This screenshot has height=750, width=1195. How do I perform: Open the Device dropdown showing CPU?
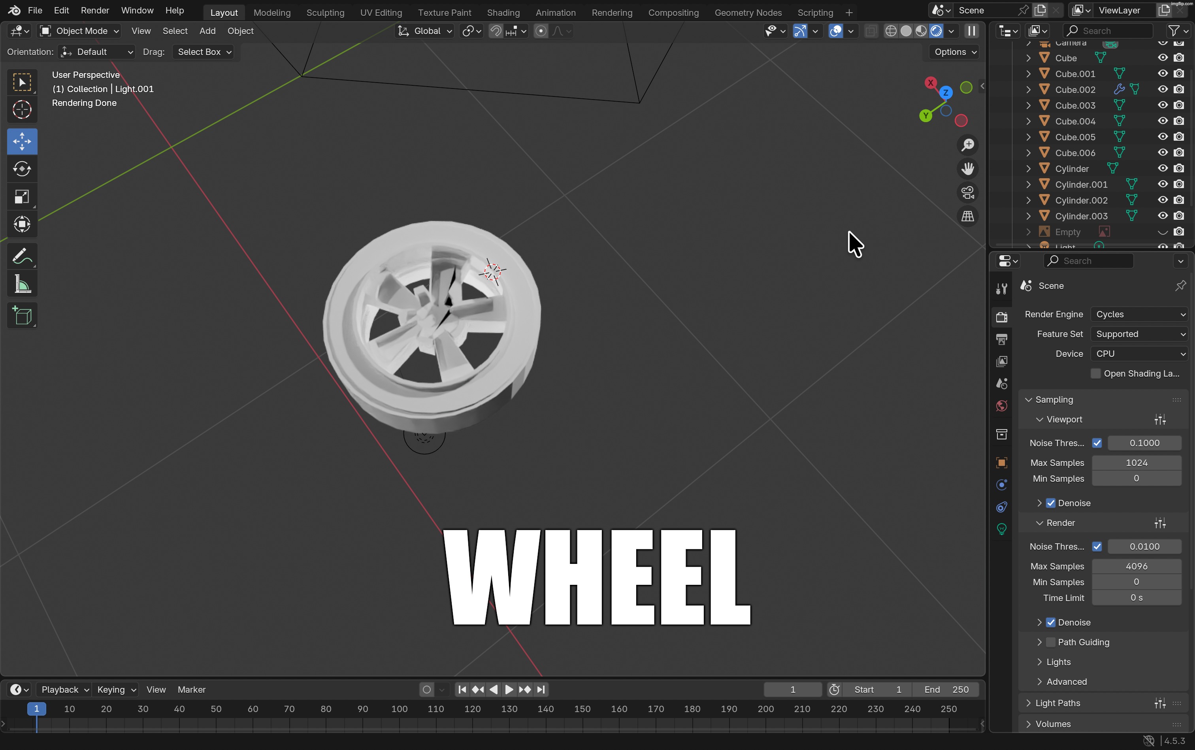[x=1138, y=354]
